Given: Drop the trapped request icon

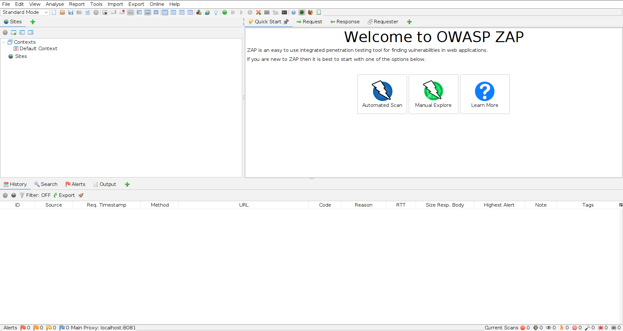Looking at the screenshot, I should tap(250, 12).
